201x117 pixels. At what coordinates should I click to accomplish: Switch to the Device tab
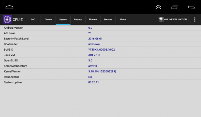tap(48, 19)
